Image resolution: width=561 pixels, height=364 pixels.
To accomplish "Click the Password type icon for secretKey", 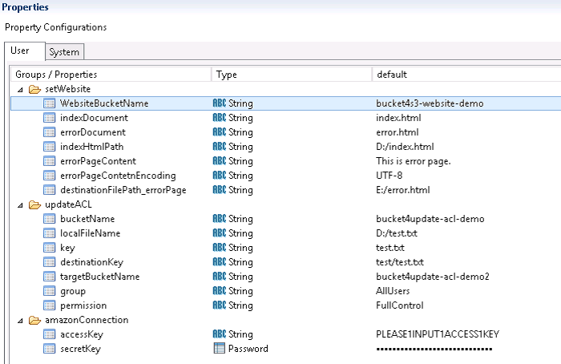I will [219, 348].
